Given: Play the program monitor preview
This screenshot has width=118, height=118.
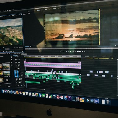Looking at the screenshot, I should pyautogui.click(x=71, y=51).
